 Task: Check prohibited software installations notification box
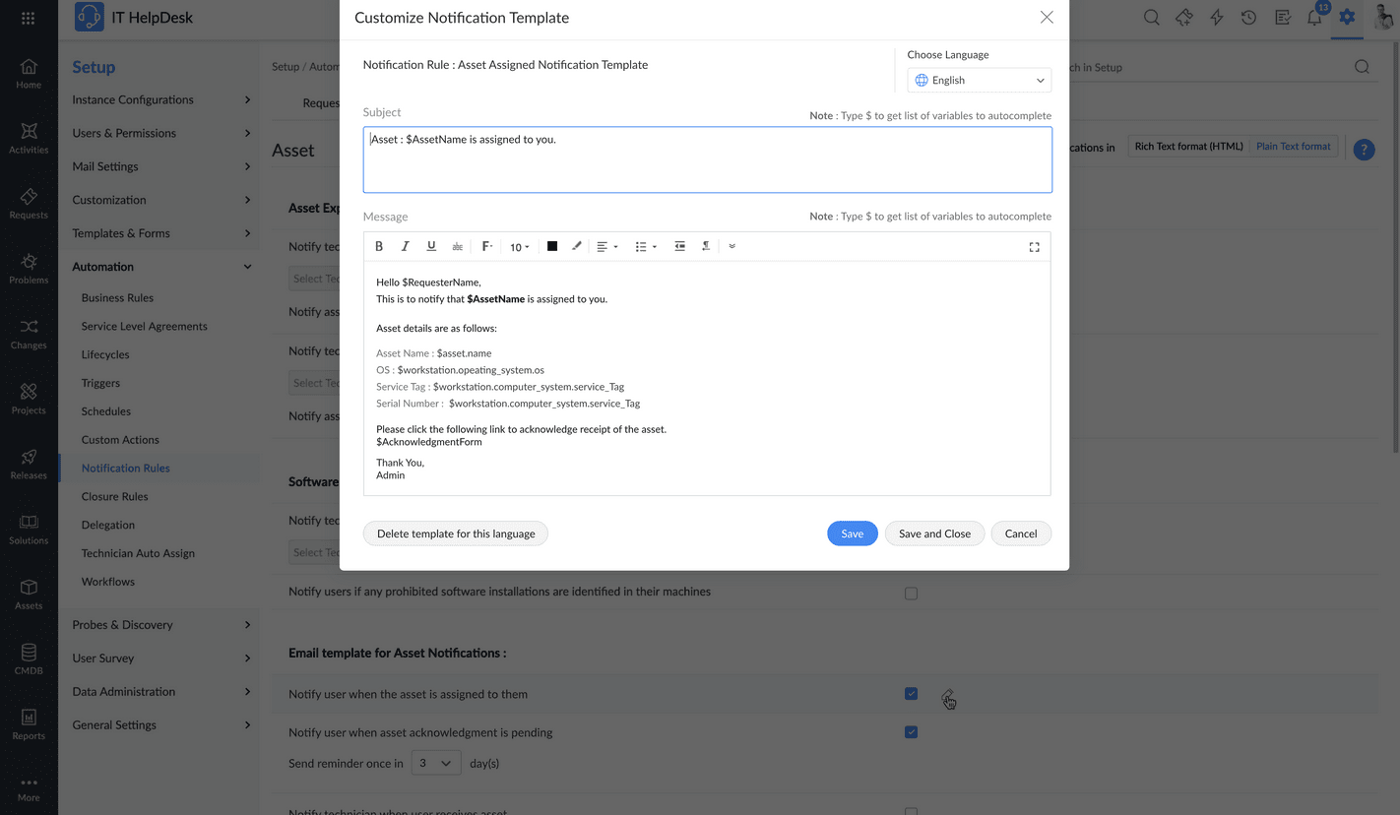[x=911, y=594]
